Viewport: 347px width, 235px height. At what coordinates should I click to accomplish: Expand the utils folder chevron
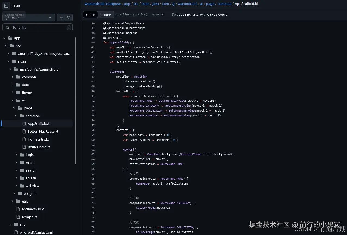[12, 201]
